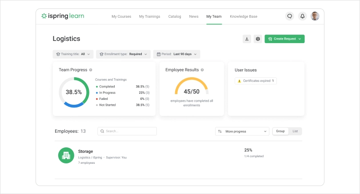Click the iSpring Learn logo
The width and height of the screenshot is (360, 194).
pos(63,16)
